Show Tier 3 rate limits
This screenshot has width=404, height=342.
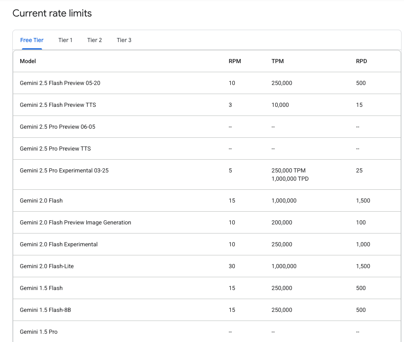[124, 40]
